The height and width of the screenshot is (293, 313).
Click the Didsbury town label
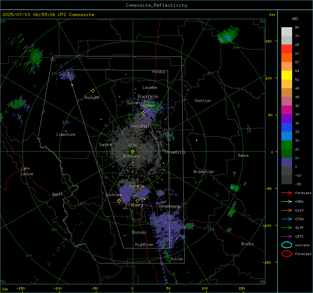click(131, 156)
